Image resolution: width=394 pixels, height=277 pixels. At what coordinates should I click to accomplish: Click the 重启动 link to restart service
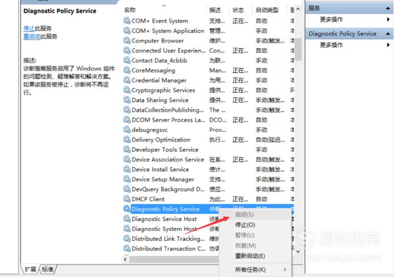click(x=32, y=36)
